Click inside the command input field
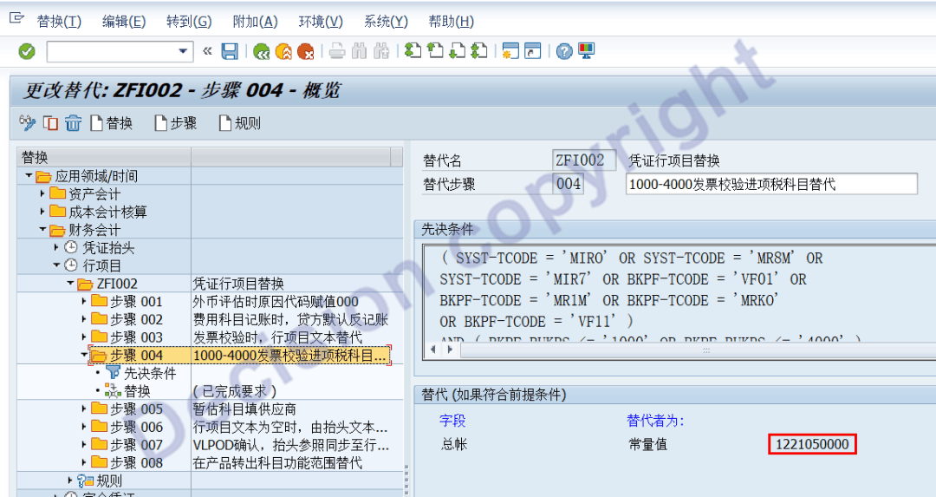Screen dimensions: 936x497 click(x=112, y=51)
